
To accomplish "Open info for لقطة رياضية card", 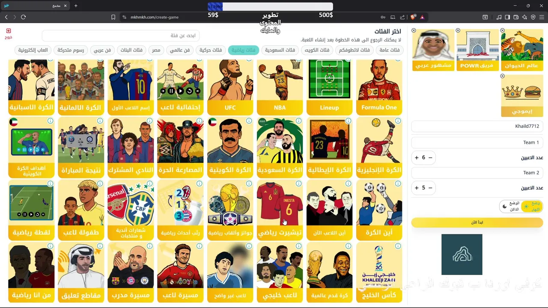I will pos(51,184).
